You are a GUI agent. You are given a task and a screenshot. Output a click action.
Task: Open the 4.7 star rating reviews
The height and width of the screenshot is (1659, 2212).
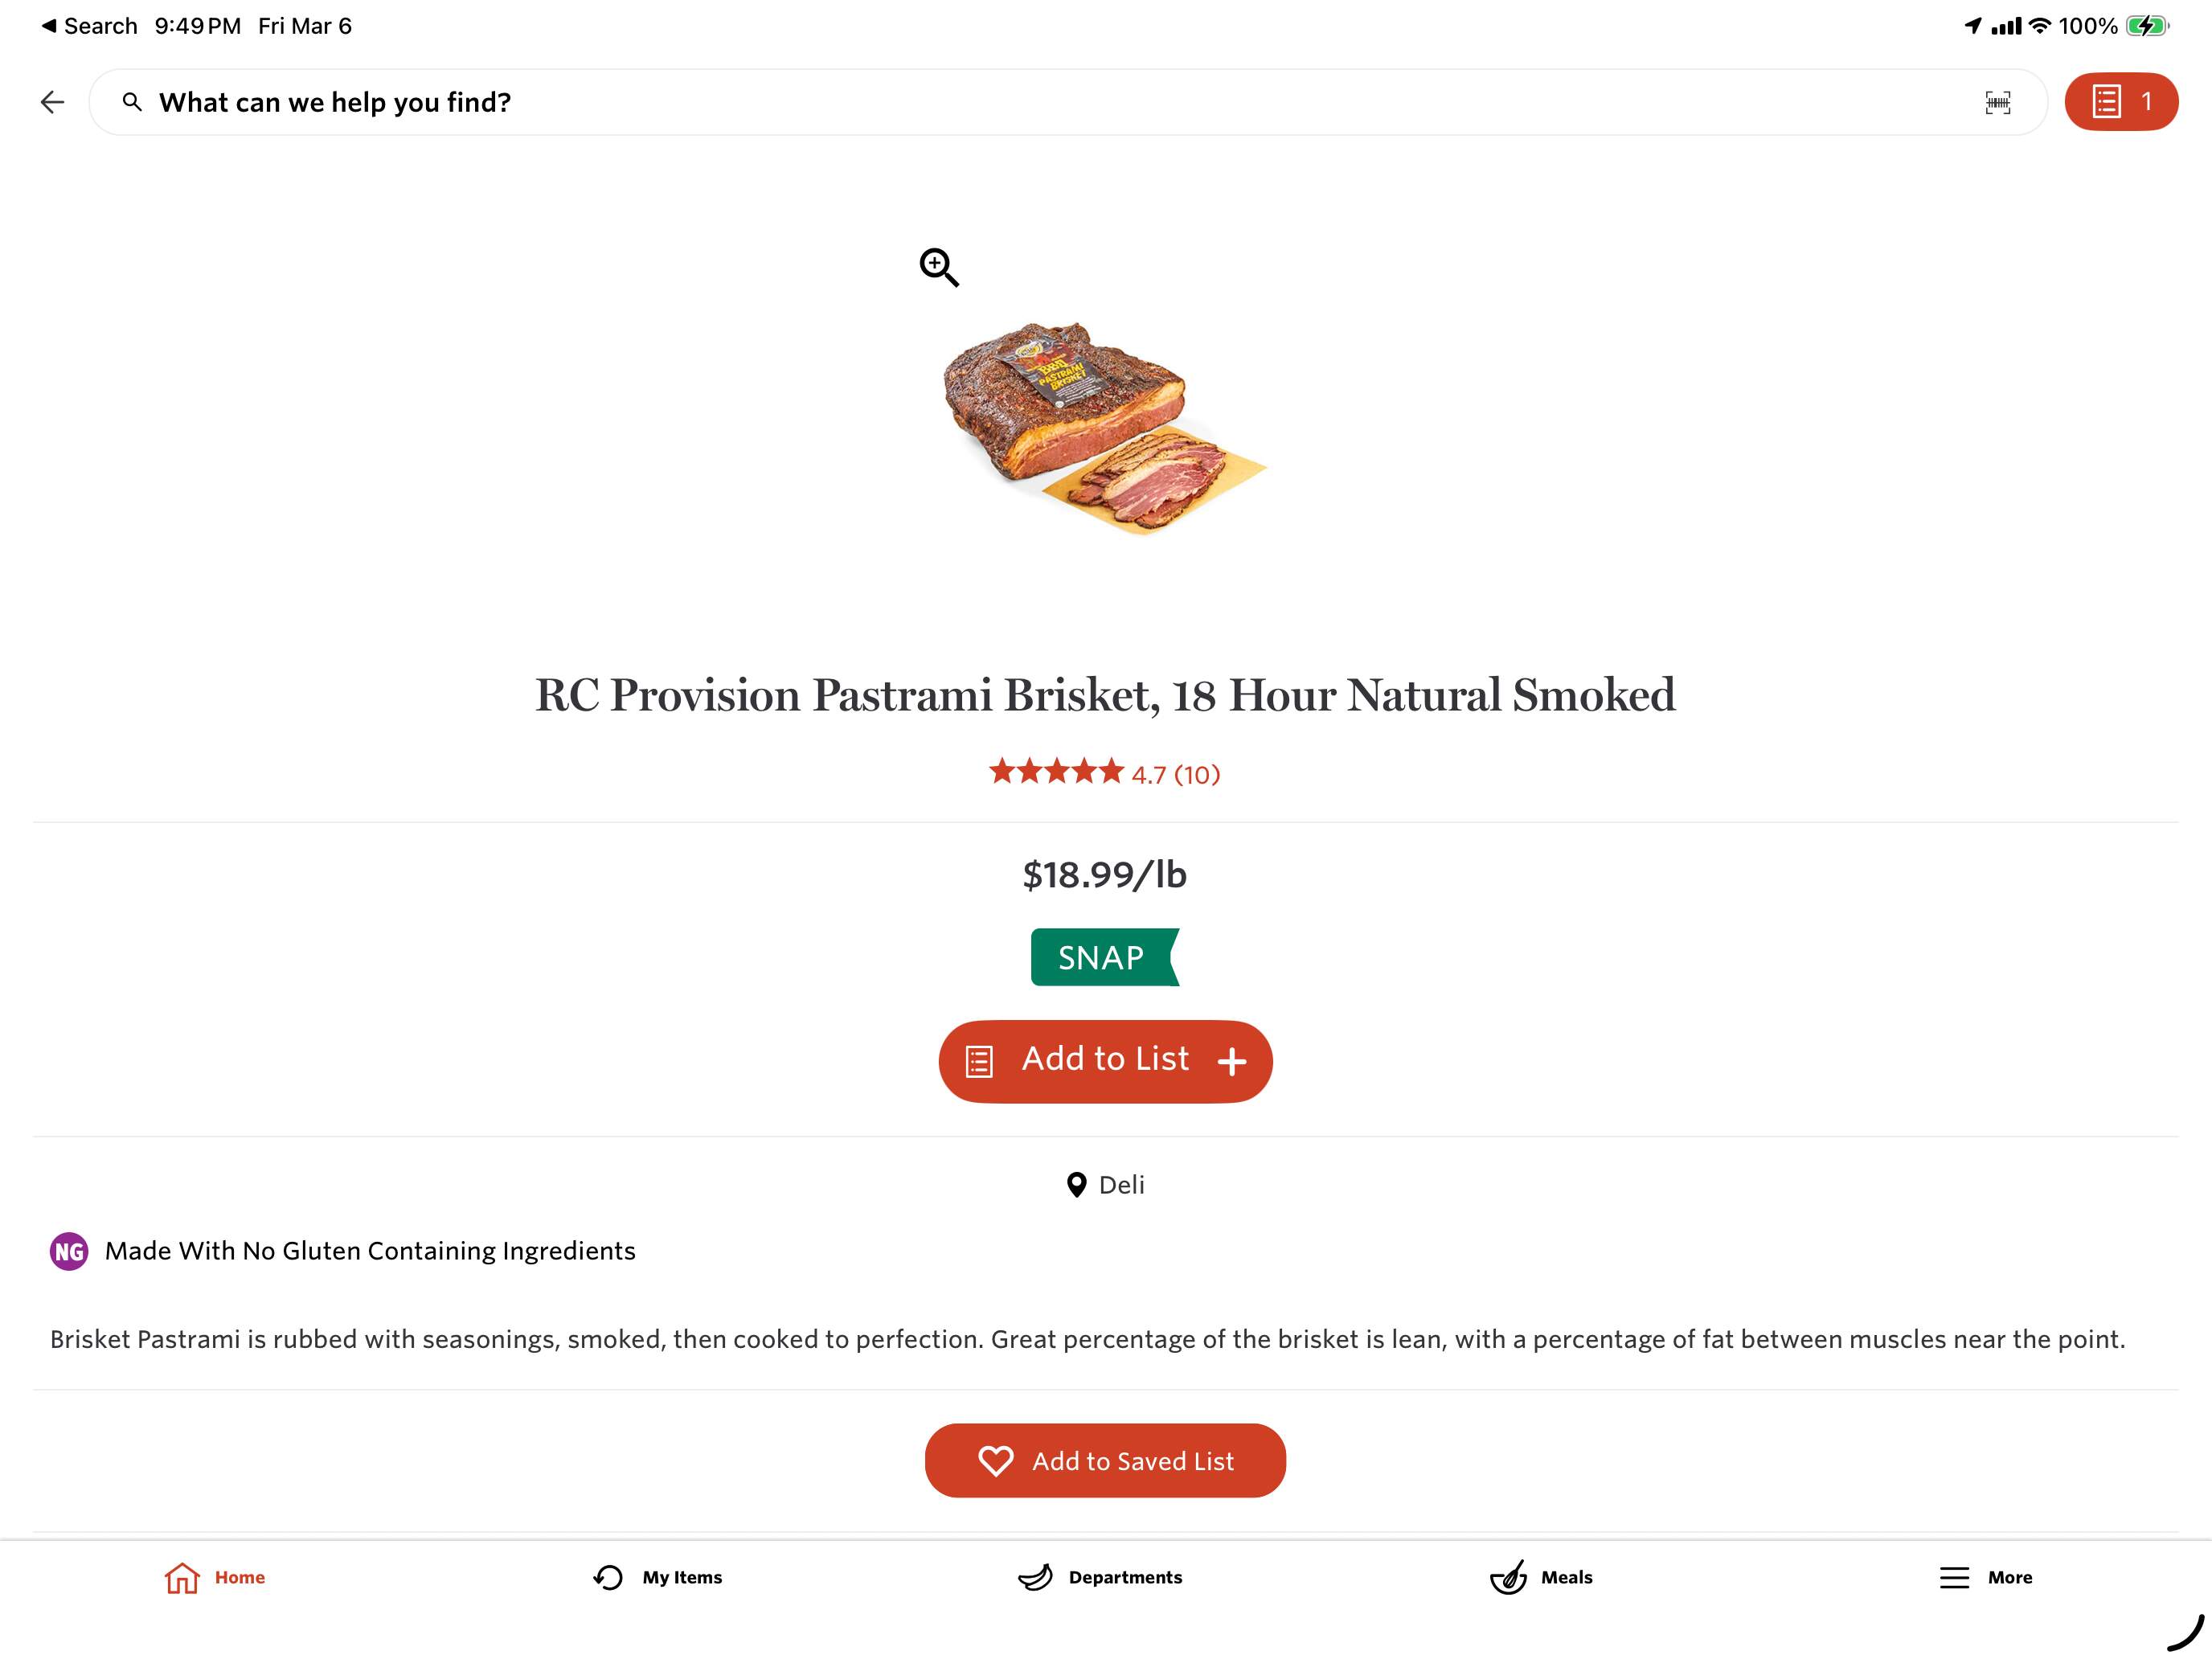click(1104, 773)
